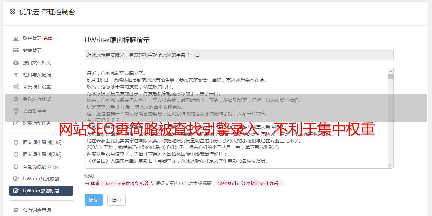This screenshot has height=216, width=432.
Task: Click the textarea scrollbar thumb
Action: (390, 76)
